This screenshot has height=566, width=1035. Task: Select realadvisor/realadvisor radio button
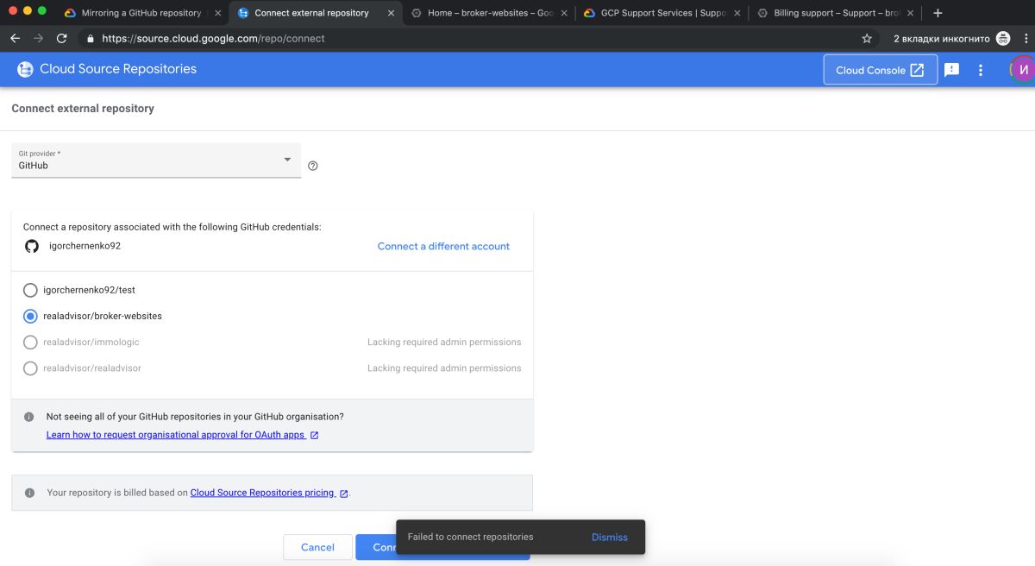point(31,368)
